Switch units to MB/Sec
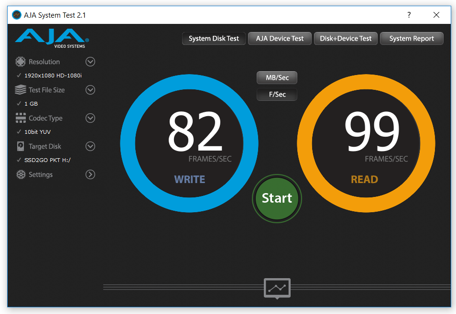The image size is (456, 314). click(277, 77)
